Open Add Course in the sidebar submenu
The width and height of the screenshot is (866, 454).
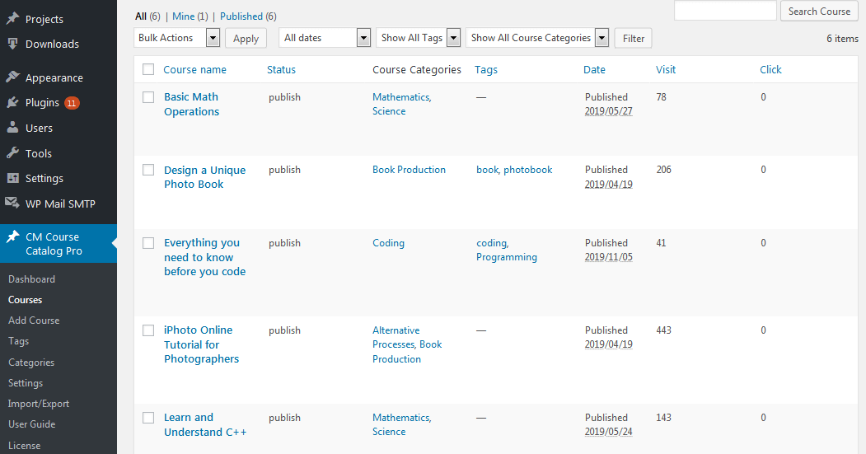click(x=34, y=321)
